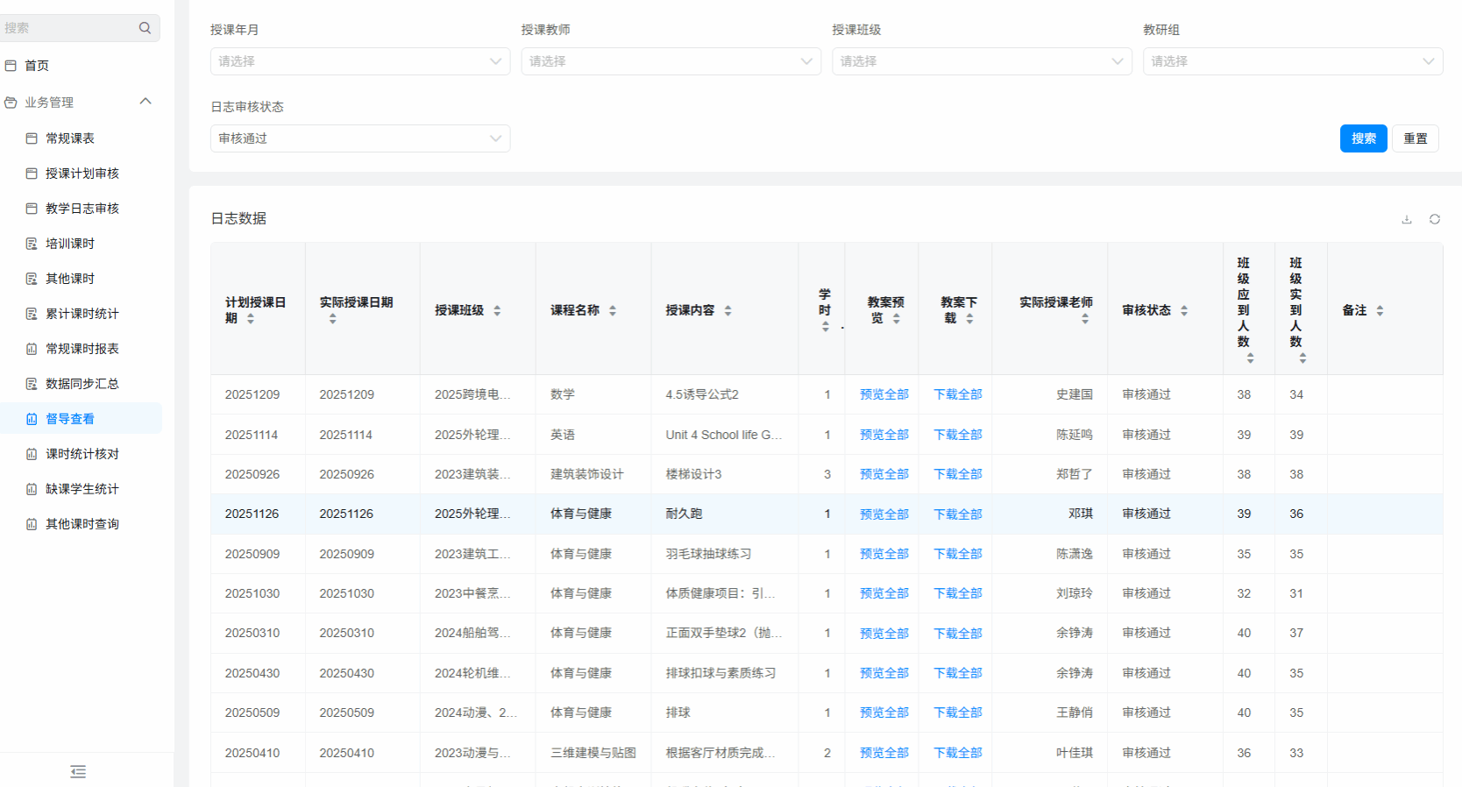Open the 授课教师 dropdown
The height and width of the screenshot is (787, 1462).
coord(671,61)
